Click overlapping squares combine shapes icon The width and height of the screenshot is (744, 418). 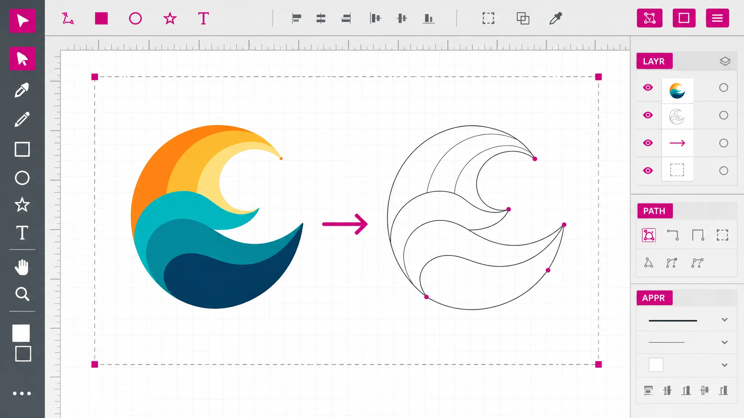pyautogui.click(x=523, y=18)
